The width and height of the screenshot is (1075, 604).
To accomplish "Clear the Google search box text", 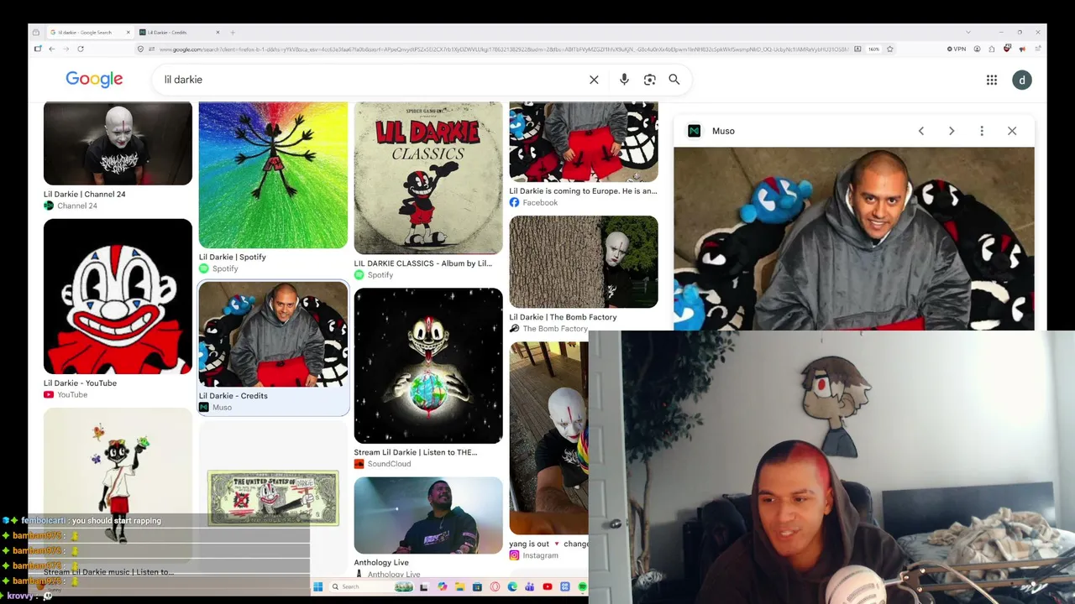I will coord(594,80).
